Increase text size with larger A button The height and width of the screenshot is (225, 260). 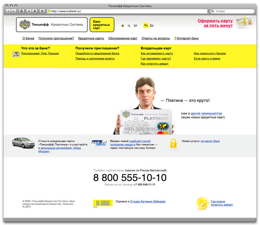35,11
